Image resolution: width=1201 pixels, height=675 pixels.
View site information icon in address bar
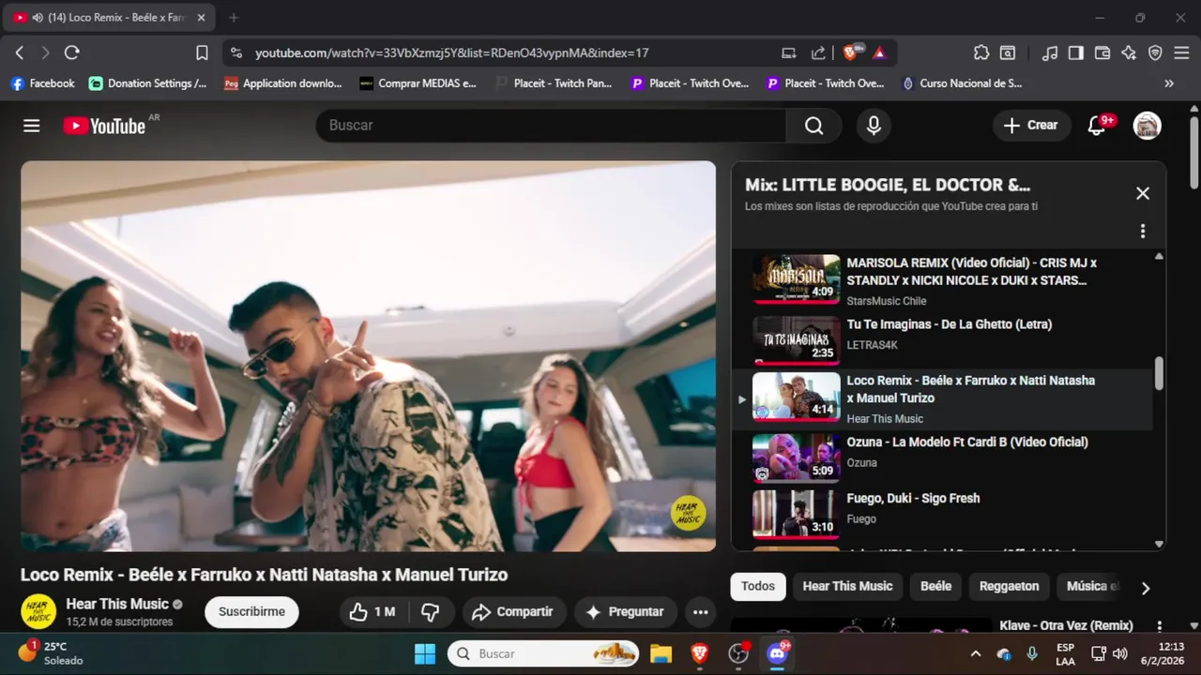coord(236,53)
